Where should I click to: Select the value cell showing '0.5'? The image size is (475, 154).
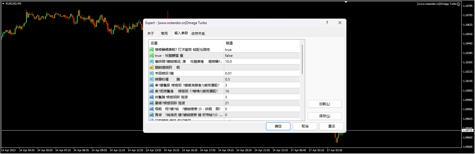pyautogui.click(x=262, y=79)
